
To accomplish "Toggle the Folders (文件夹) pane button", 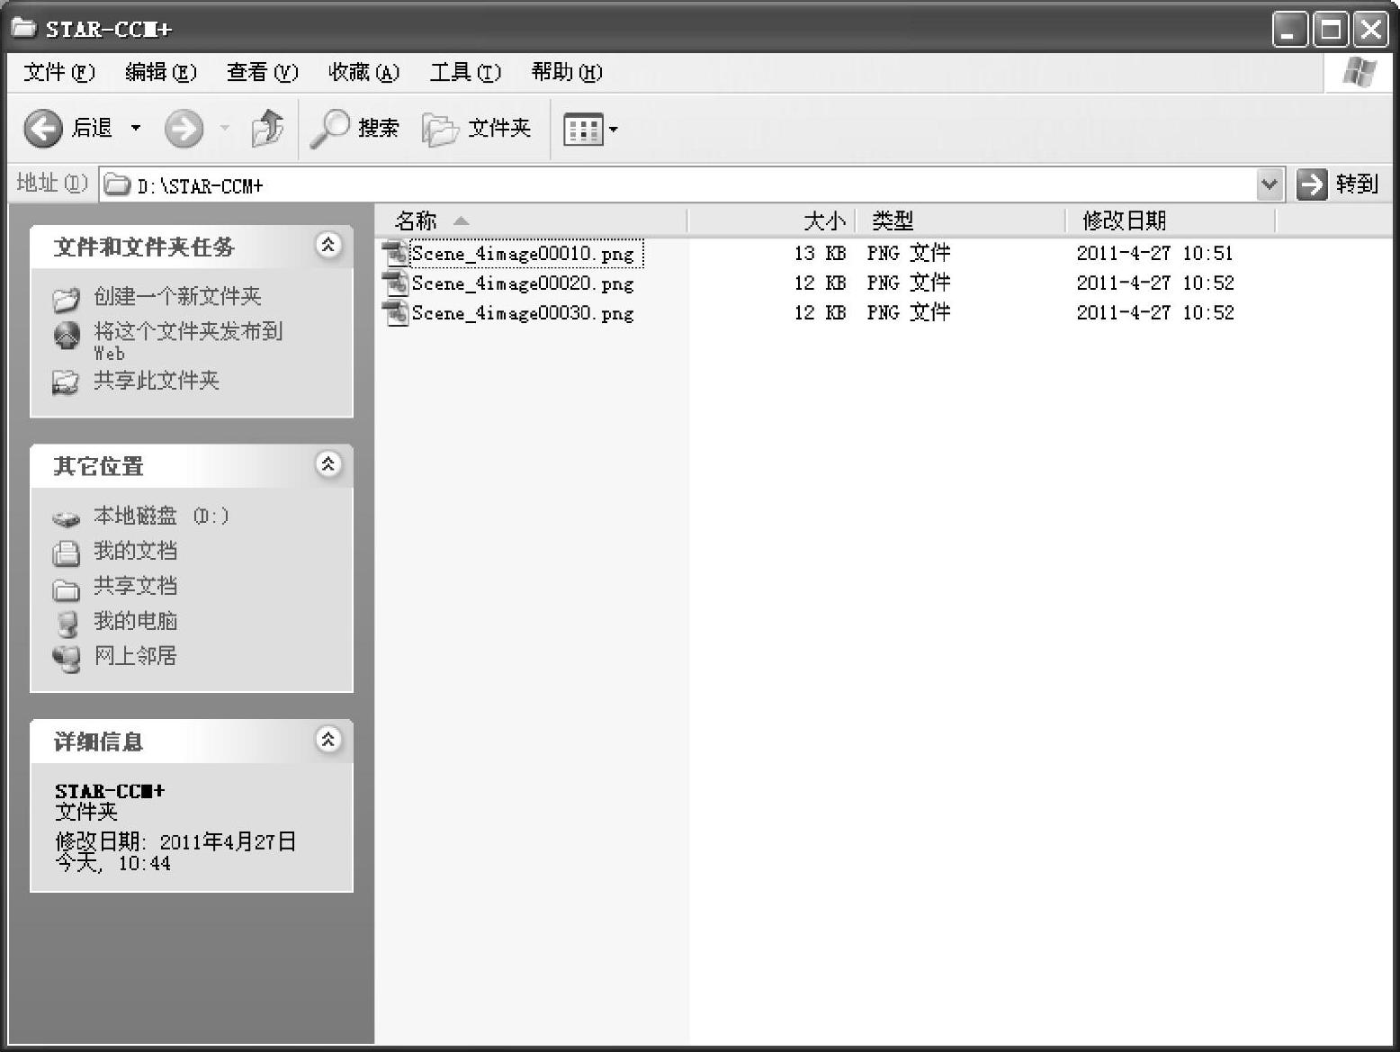I will coord(476,129).
